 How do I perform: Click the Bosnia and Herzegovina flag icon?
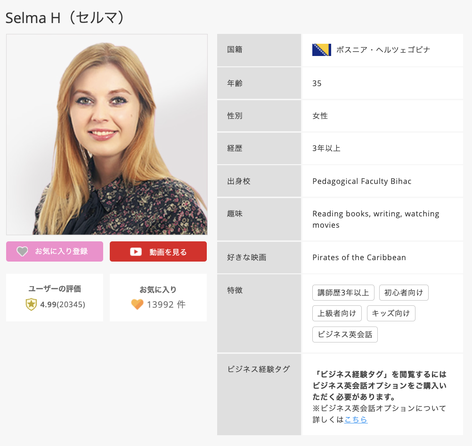click(321, 50)
